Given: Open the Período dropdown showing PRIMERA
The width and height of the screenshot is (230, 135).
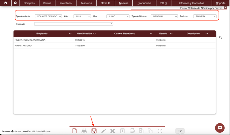Looking at the screenshot, I should click(x=205, y=16).
